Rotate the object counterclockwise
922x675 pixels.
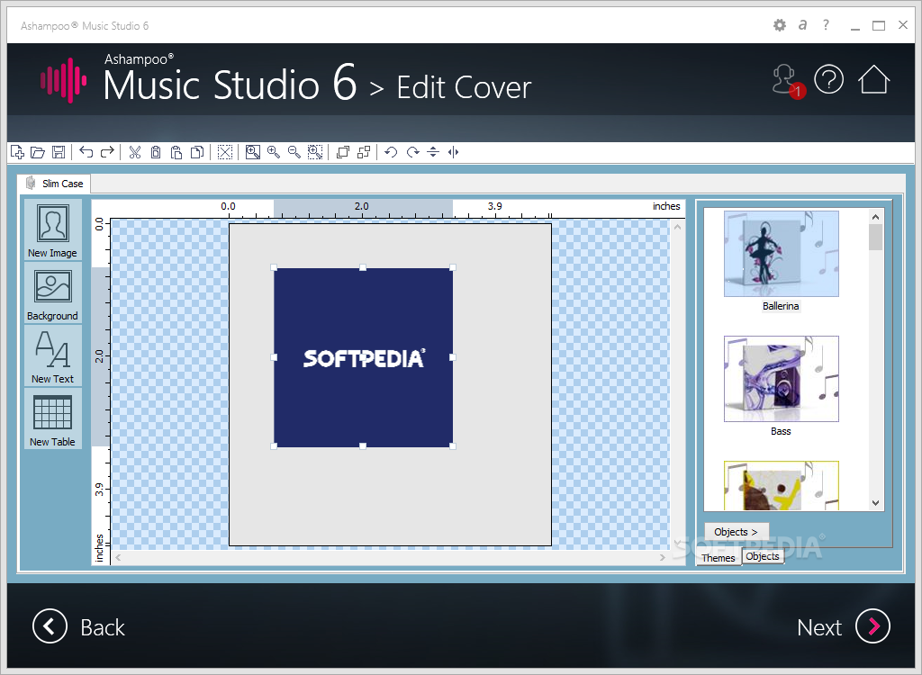click(x=391, y=152)
